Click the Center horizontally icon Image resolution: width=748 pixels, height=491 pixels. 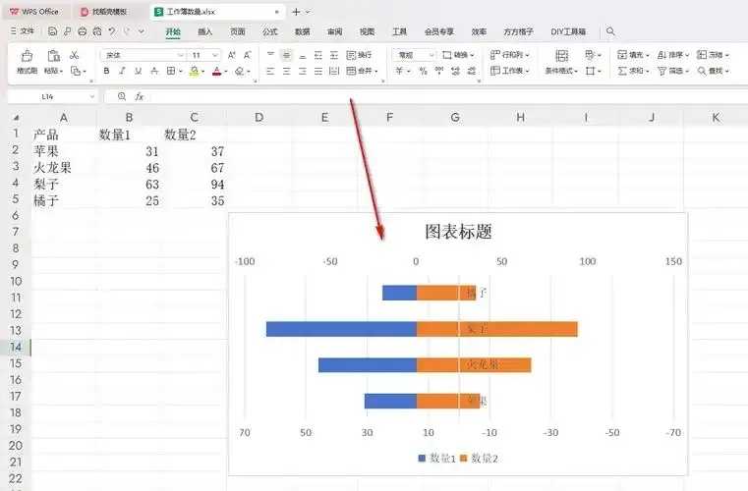coord(286,71)
